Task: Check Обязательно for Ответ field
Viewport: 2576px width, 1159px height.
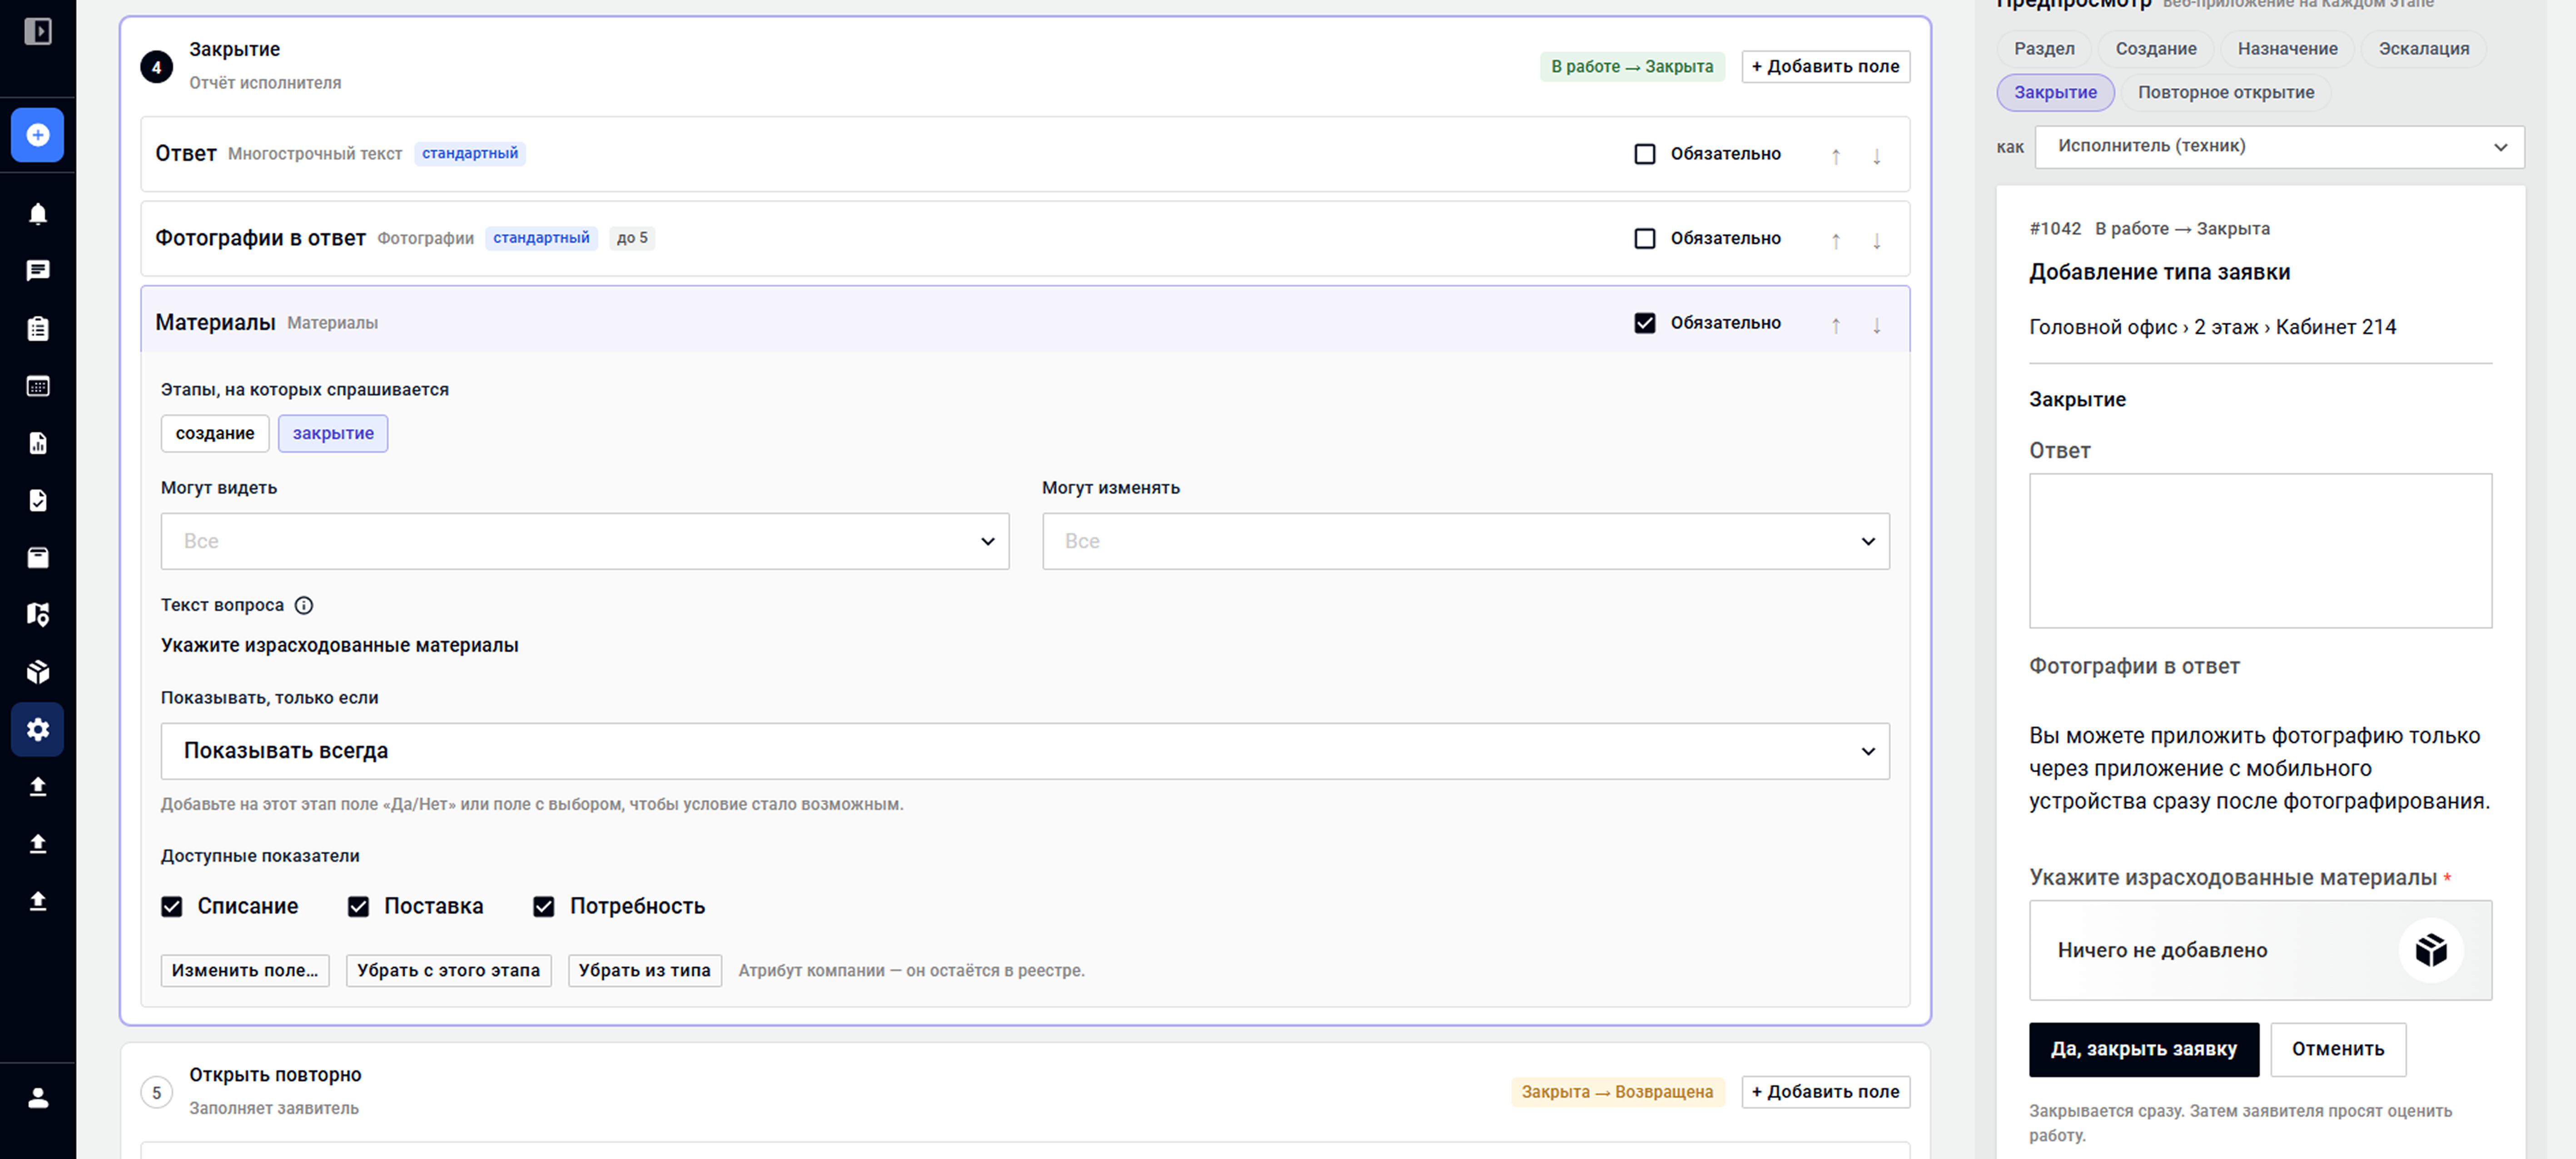Action: (1645, 154)
